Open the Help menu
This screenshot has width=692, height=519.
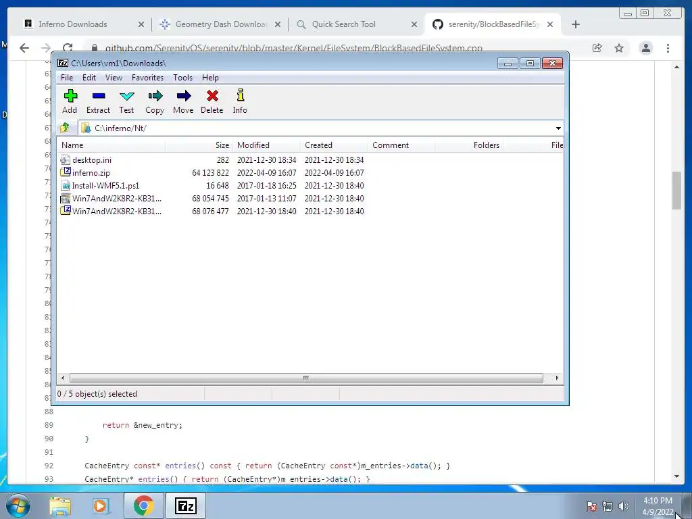pyautogui.click(x=211, y=78)
